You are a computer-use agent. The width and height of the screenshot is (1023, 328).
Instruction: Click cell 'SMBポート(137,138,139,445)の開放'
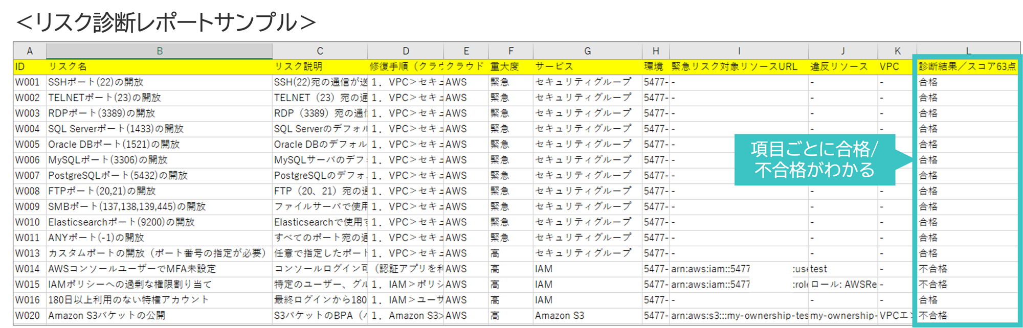(x=159, y=207)
